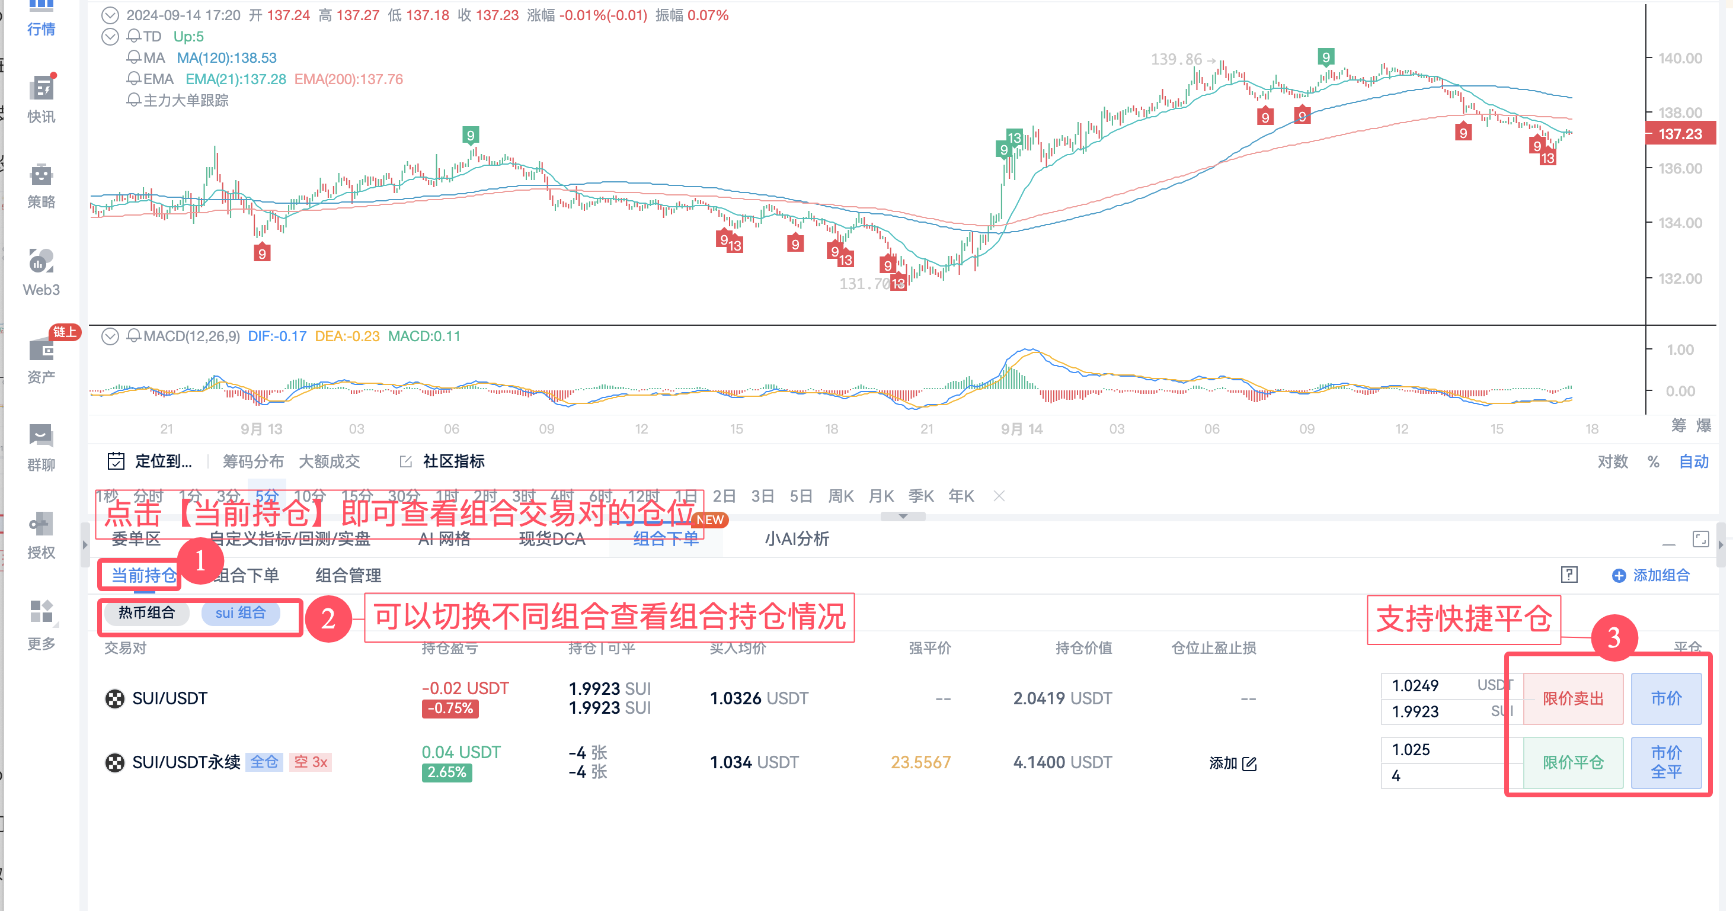Screen dimensions: 1733x911
Task: Select the 热币组合 portfolio pill
Action: click(x=146, y=612)
